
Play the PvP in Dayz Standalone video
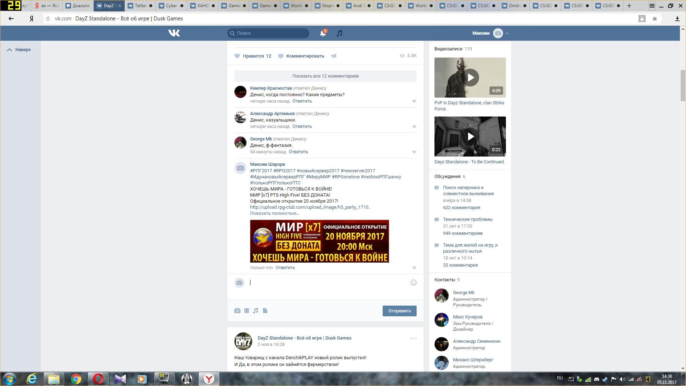point(470,78)
